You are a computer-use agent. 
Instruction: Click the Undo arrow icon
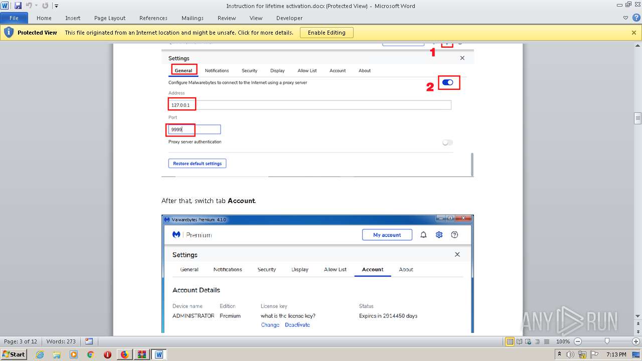coord(28,6)
